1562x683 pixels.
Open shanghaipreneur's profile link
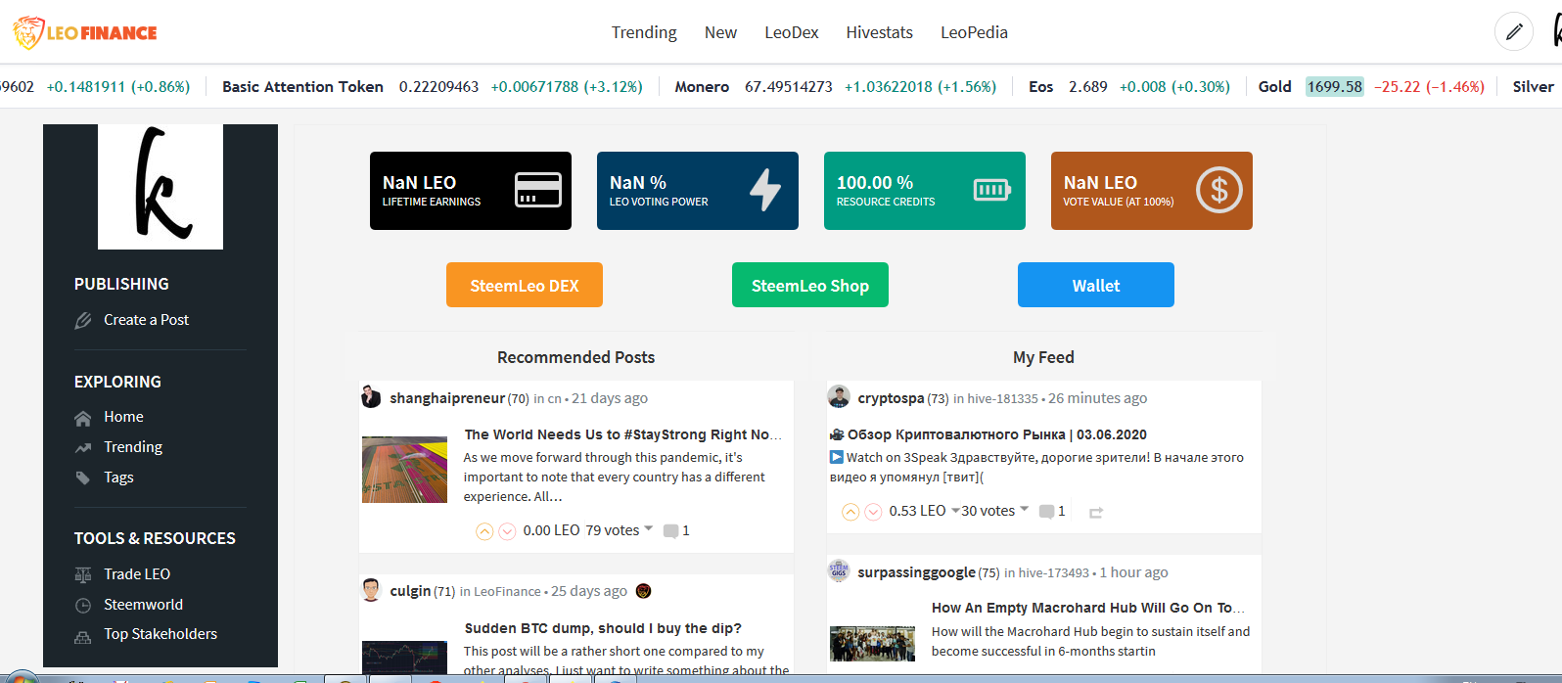[447, 398]
